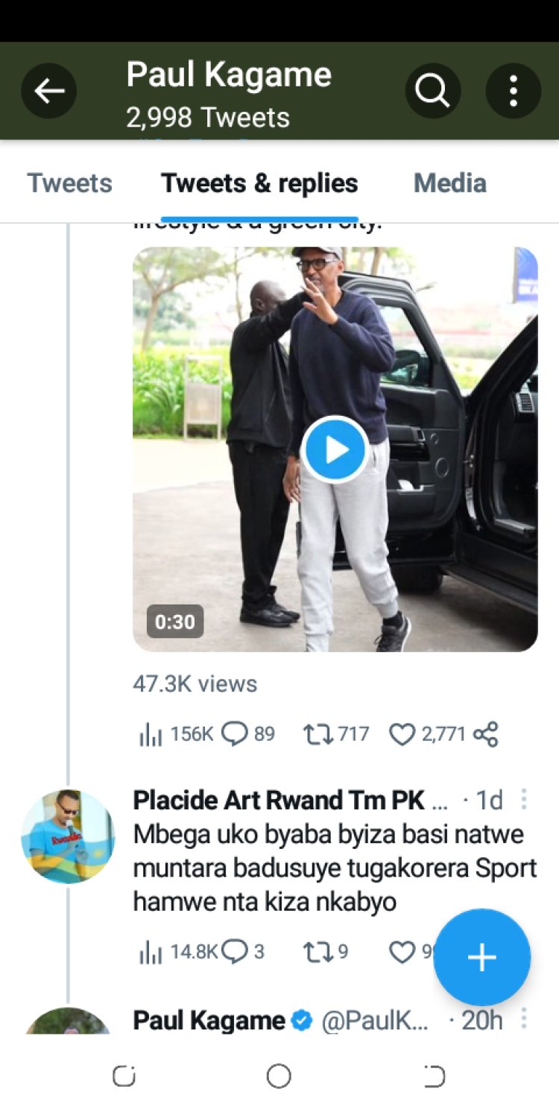Select the Media tab
The height and width of the screenshot is (1118, 559).
click(x=449, y=183)
